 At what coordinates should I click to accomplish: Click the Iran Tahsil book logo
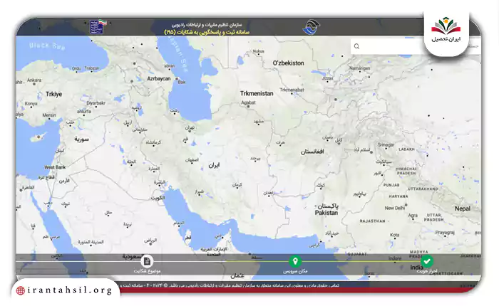click(446, 26)
